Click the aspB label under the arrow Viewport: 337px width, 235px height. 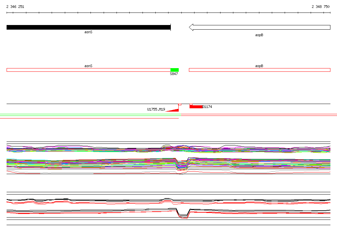(259, 35)
